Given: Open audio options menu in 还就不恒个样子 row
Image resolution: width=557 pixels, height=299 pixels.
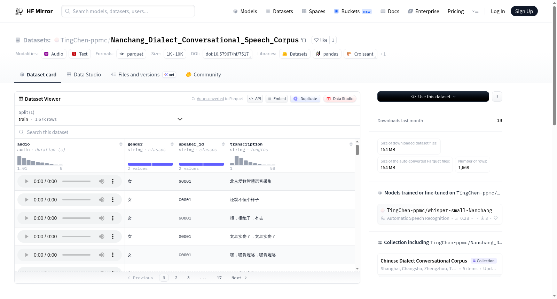Looking at the screenshot, I should tap(113, 200).
